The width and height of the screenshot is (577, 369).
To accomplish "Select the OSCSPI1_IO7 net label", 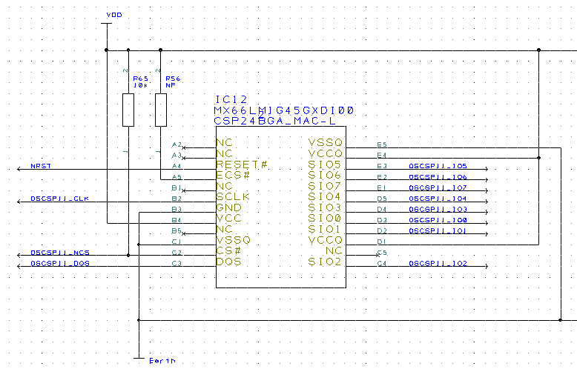I will tap(438, 187).
